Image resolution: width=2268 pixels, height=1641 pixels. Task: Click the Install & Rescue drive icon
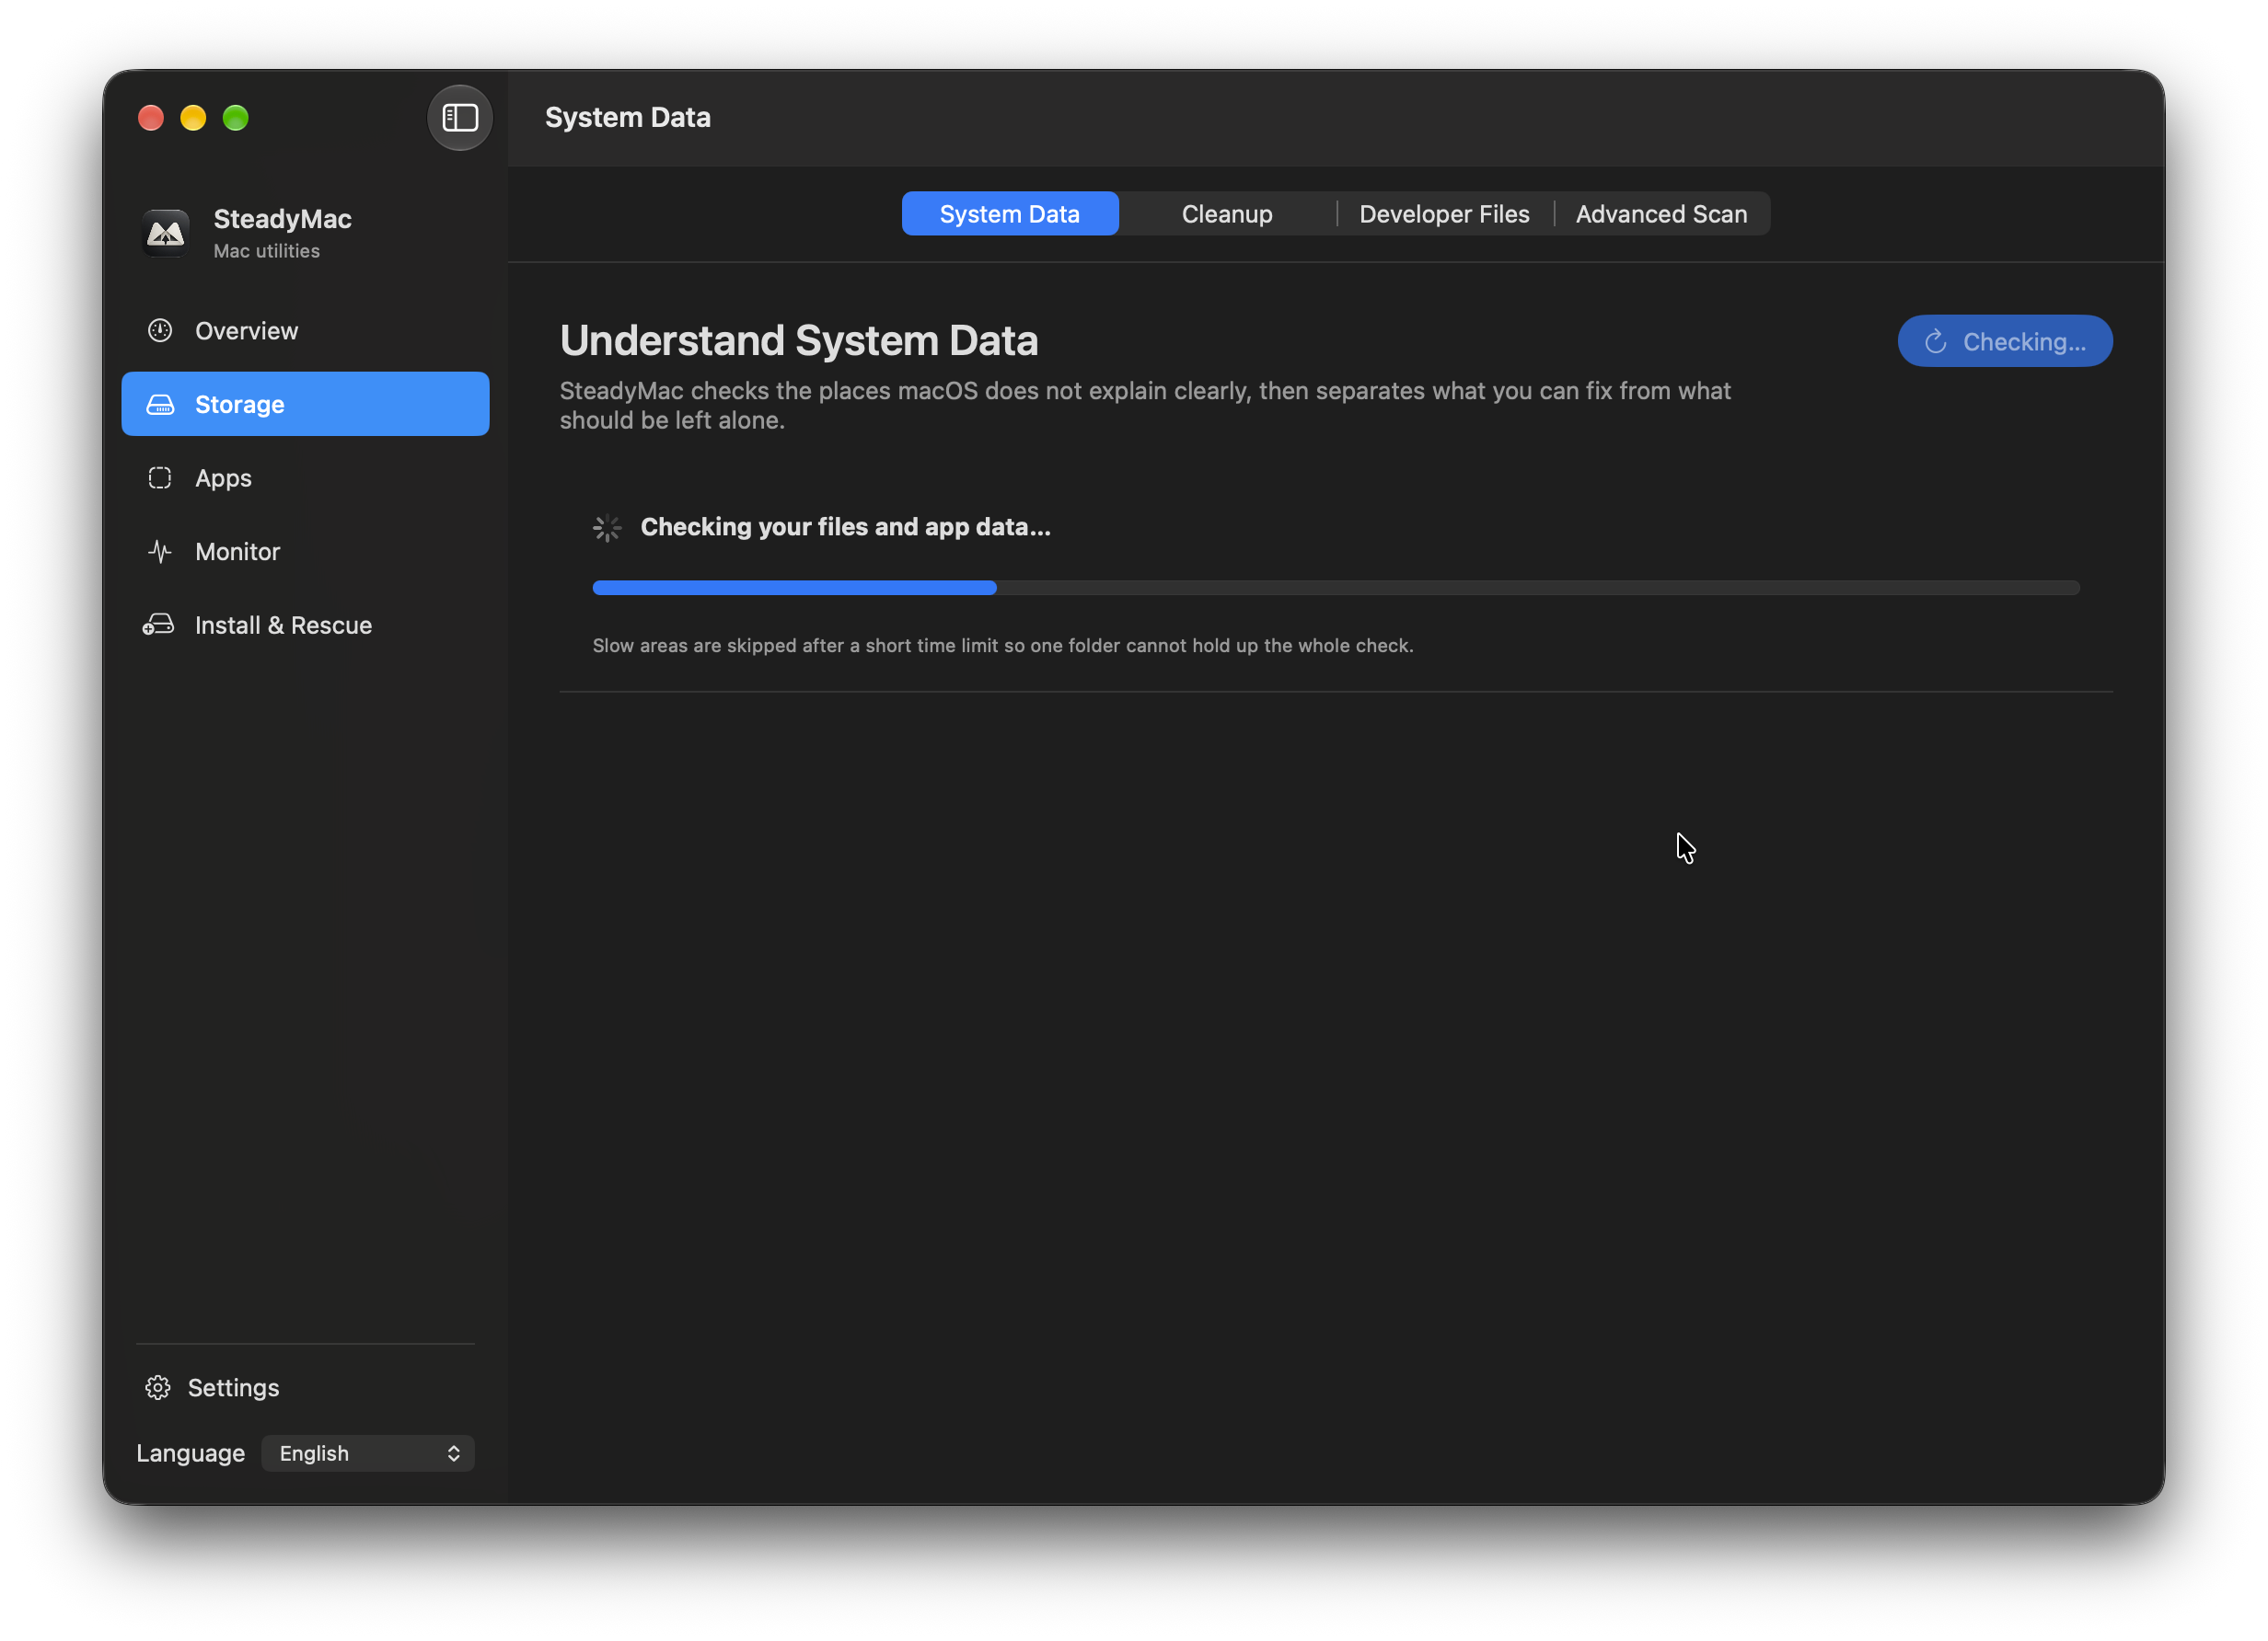click(158, 625)
